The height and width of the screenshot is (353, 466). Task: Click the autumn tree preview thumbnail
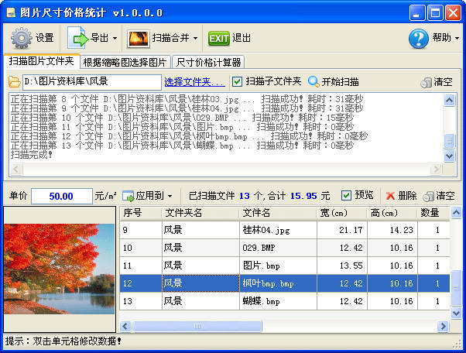(59, 268)
